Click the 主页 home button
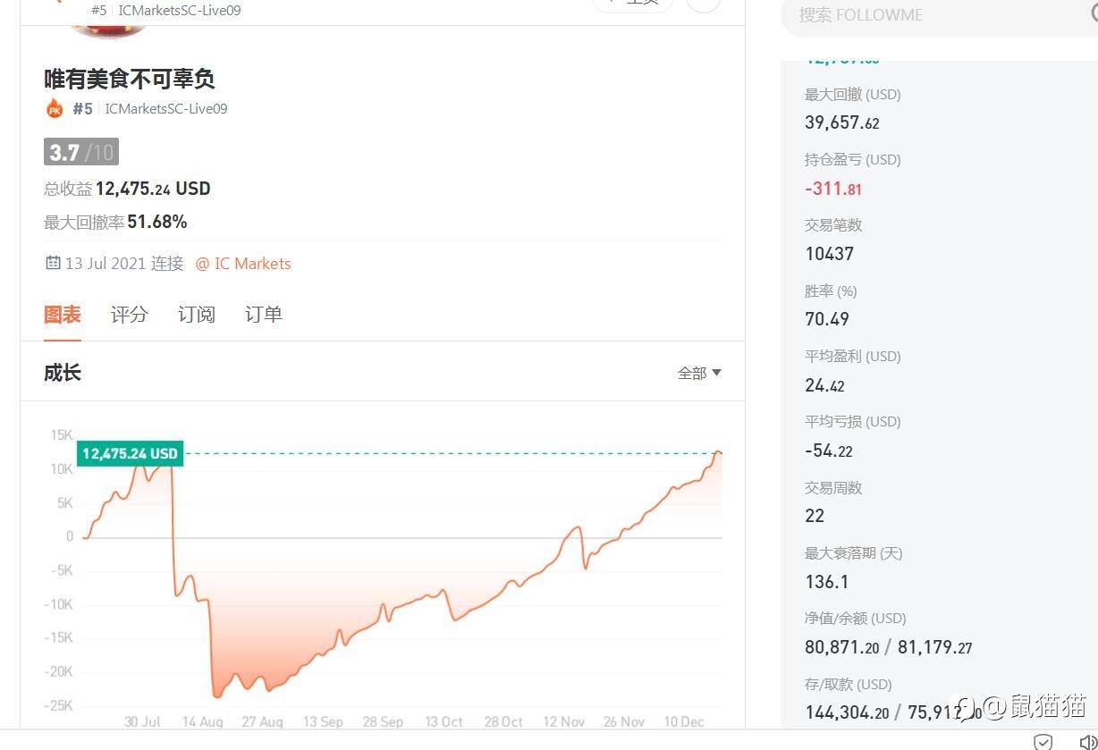This screenshot has width=1098, height=750. click(635, 3)
